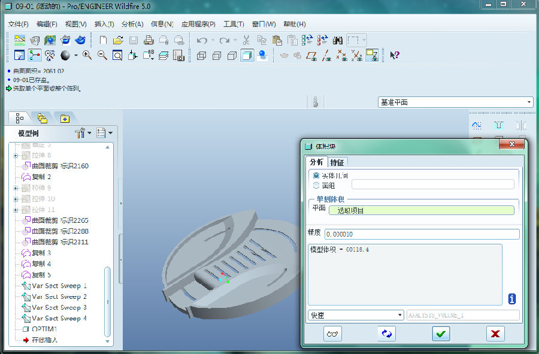This screenshot has height=354, width=539.
Task: Click the Zoom Out magnifier icon
Action: [102, 56]
